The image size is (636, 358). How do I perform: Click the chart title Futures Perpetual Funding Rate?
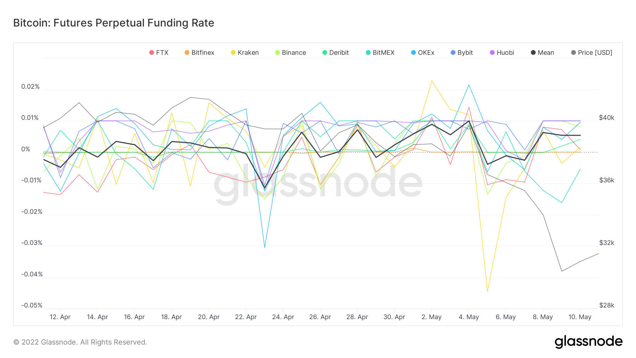(x=113, y=23)
